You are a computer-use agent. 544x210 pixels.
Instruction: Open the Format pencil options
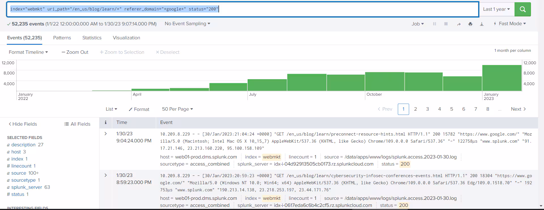pyautogui.click(x=139, y=109)
